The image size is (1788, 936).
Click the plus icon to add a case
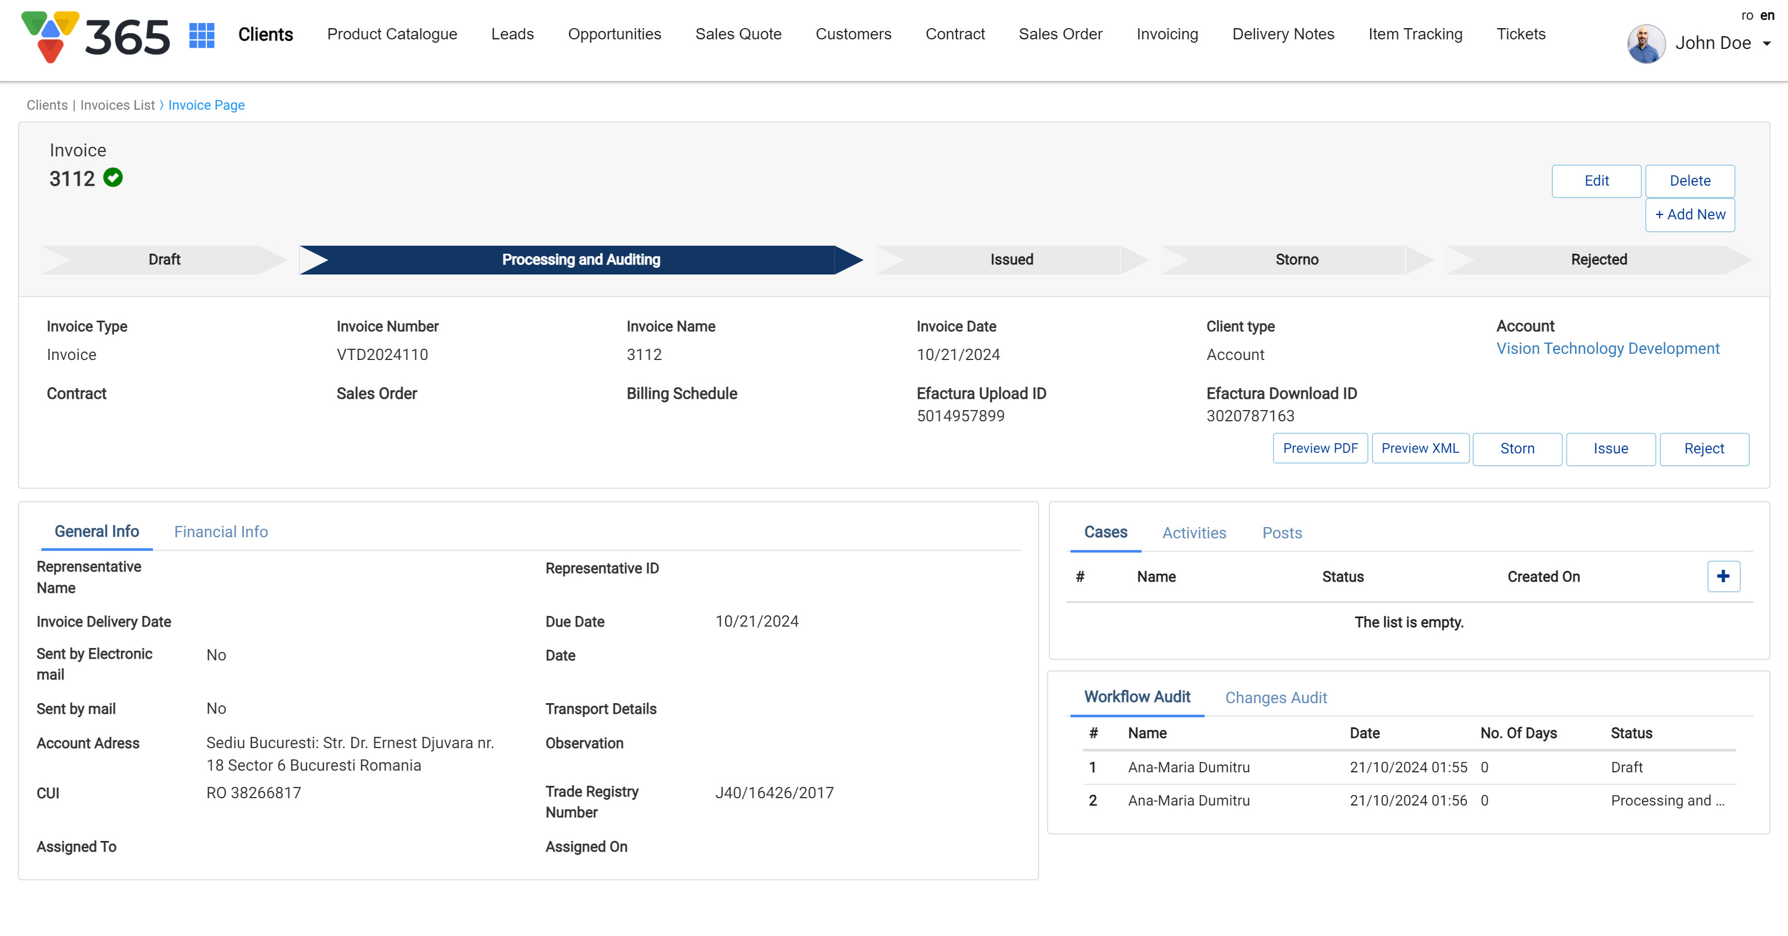click(x=1723, y=577)
